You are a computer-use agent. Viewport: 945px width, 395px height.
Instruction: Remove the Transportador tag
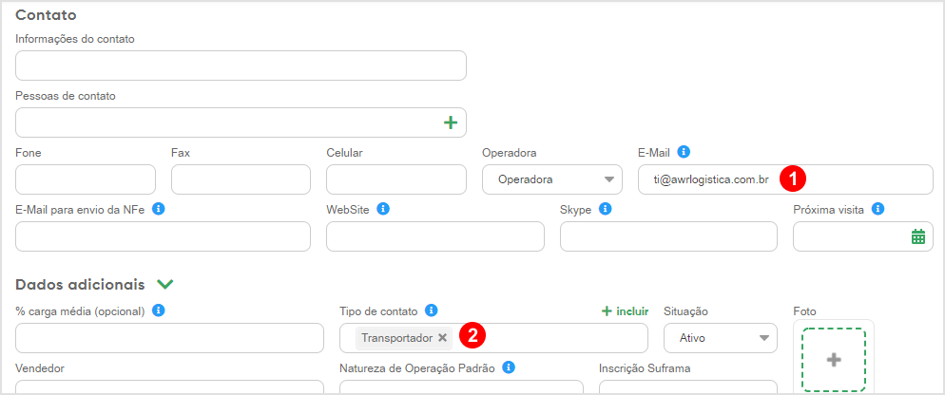(442, 338)
